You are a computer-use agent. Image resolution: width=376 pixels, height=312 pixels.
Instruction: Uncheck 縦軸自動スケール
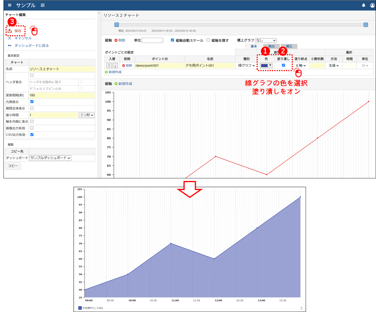point(172,40)
